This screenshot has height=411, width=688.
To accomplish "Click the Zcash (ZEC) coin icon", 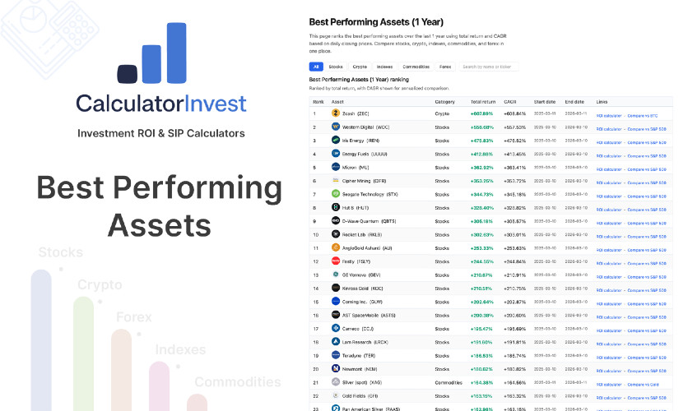I will 336,113.
